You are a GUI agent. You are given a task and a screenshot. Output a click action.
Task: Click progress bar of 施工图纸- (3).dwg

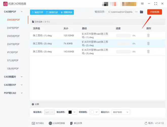pos(123,52)
